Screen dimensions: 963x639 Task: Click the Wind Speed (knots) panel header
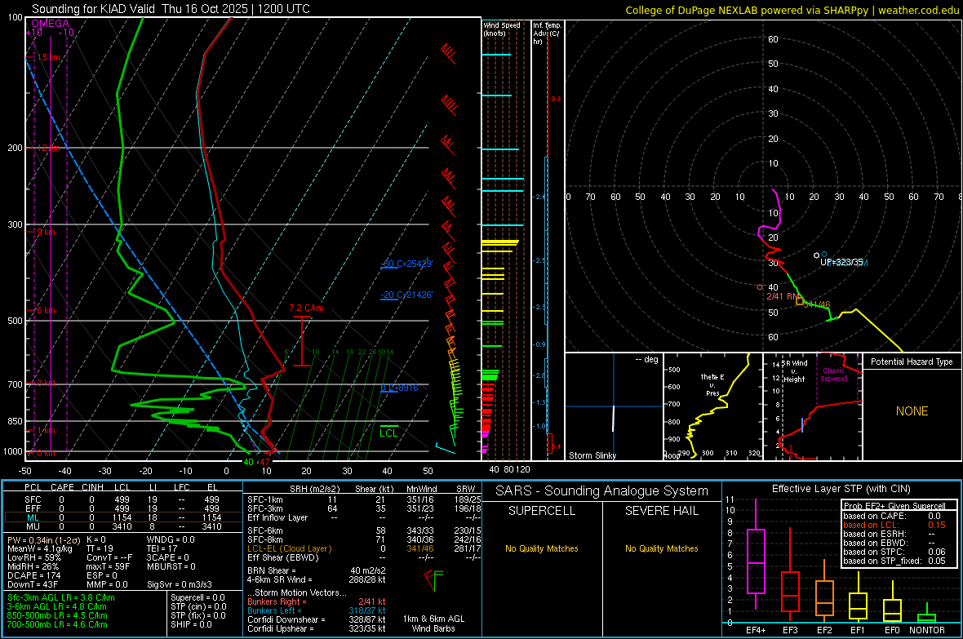click(501, 29)
